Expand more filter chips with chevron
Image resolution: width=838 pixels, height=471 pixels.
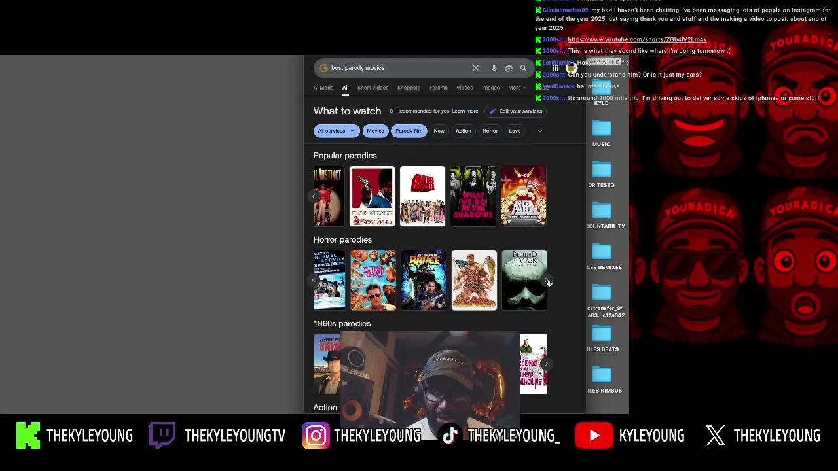[539, 131]
